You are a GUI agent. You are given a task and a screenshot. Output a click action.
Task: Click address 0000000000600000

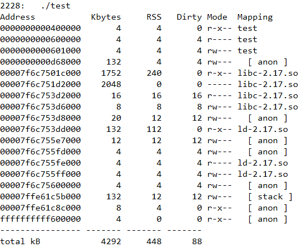40,39
